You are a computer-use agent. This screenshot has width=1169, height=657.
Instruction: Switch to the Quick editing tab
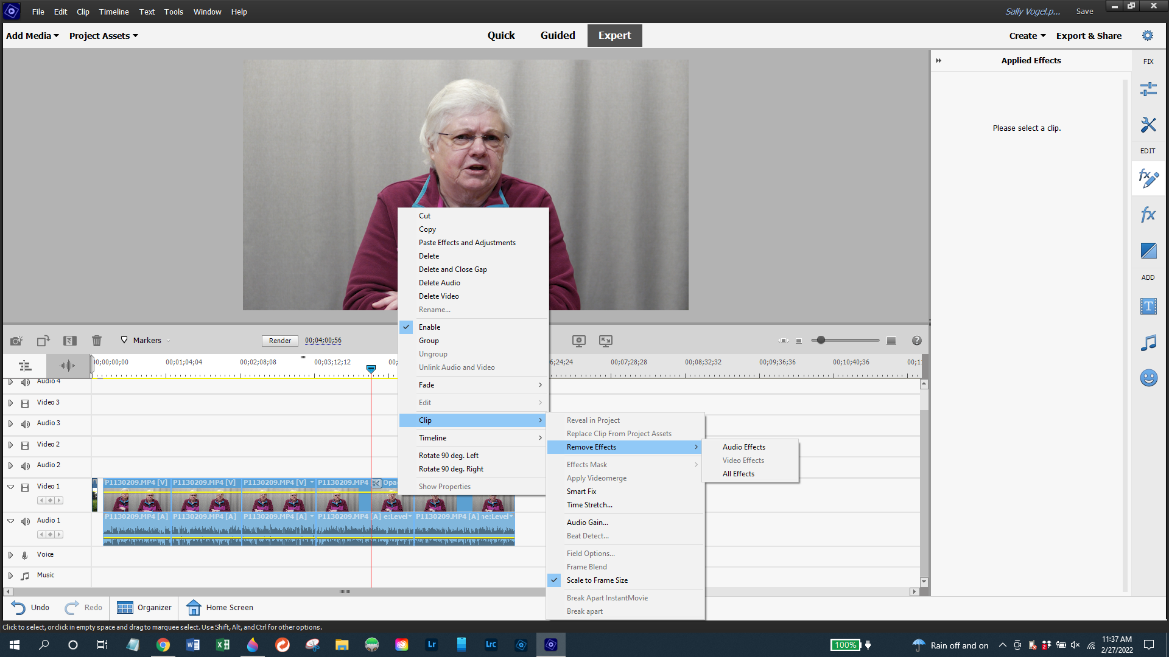[x=500, y=35]
